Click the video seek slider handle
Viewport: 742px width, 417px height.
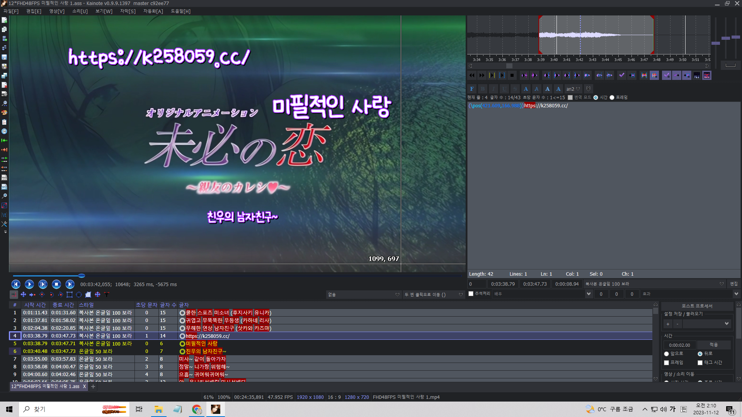pos(82,276)
